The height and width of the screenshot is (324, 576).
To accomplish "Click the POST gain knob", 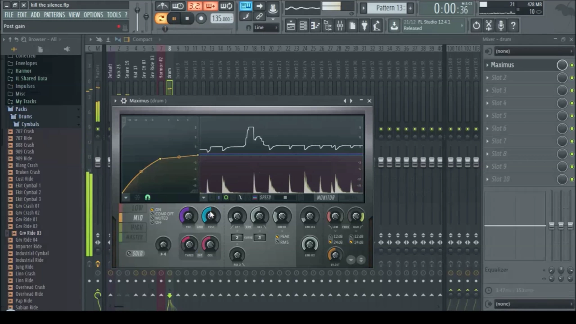I will tap(211, 216).
